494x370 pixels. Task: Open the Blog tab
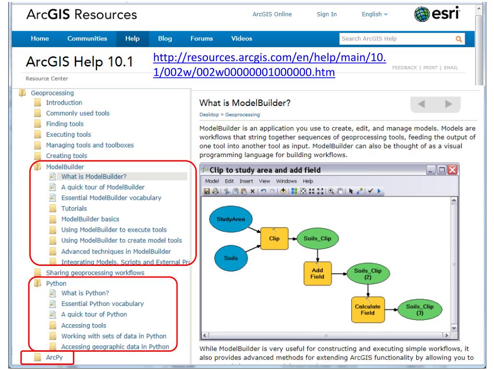[165, 39]
